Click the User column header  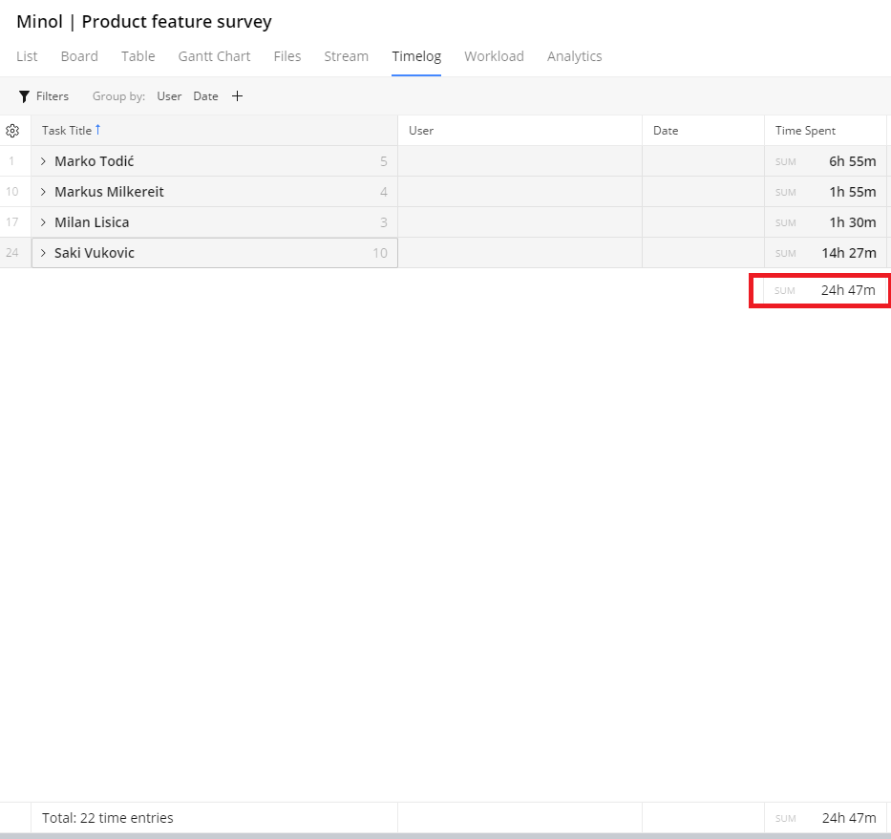tap(421, 131)
